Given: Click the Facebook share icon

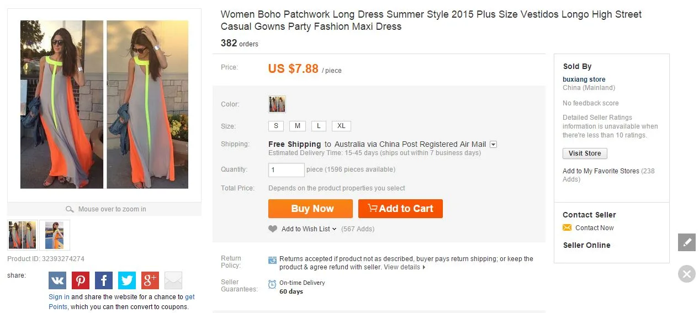Looking at the screenshot, I should click(x=104, y=280).
